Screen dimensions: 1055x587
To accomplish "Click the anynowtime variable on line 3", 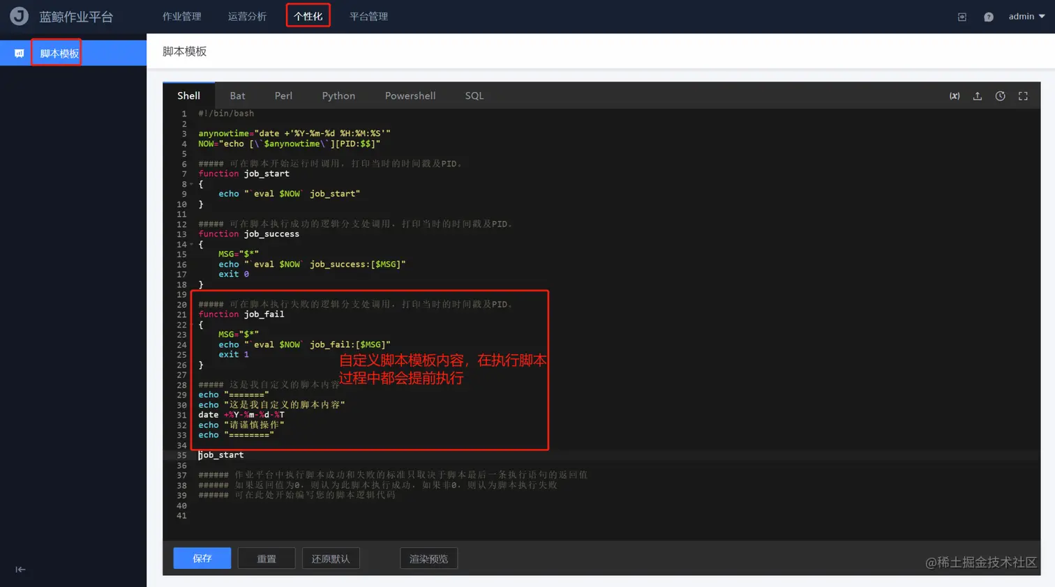I will click(x=223, y=134).
